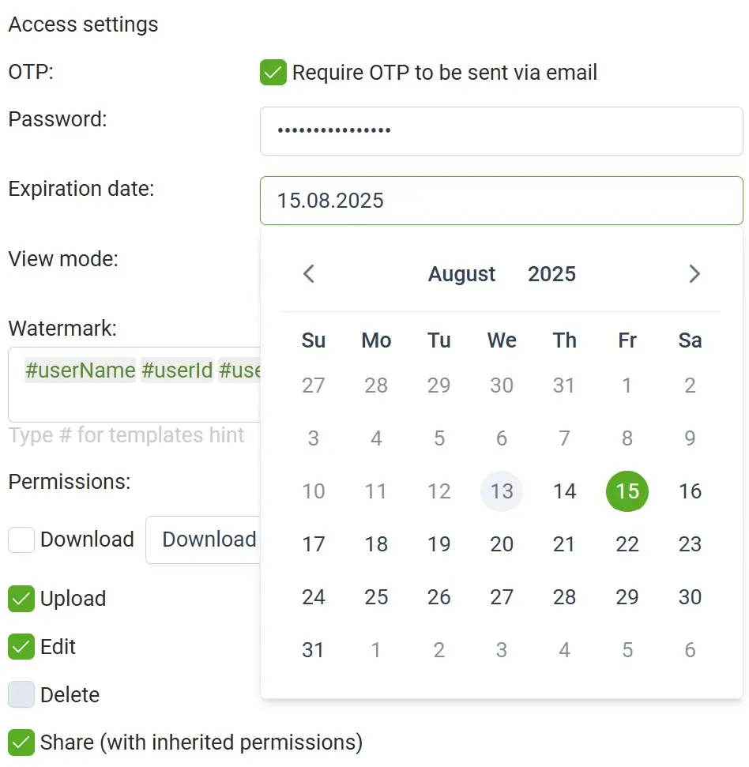Open the August month selector

click(x=462, y=274)
